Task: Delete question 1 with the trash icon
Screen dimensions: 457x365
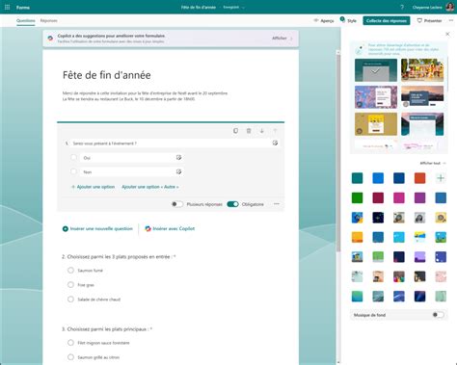Action: pos(249,131)
